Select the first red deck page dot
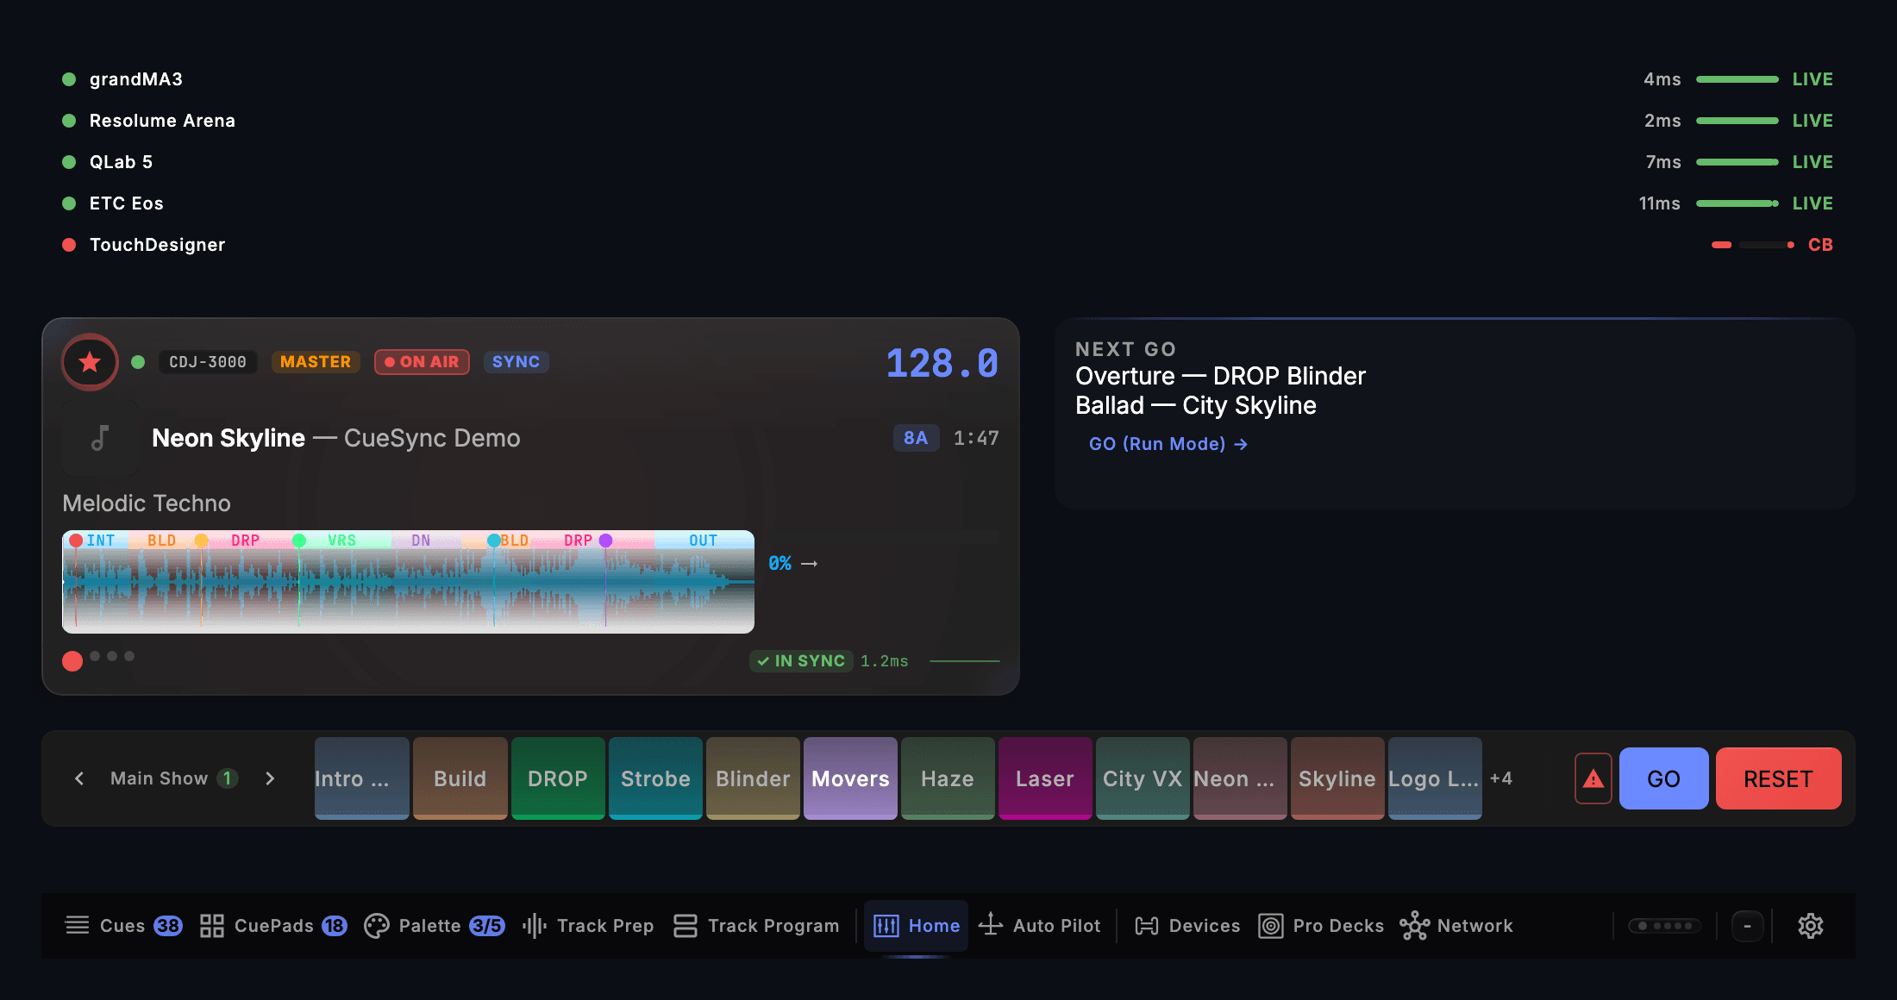 click(72, 661)
